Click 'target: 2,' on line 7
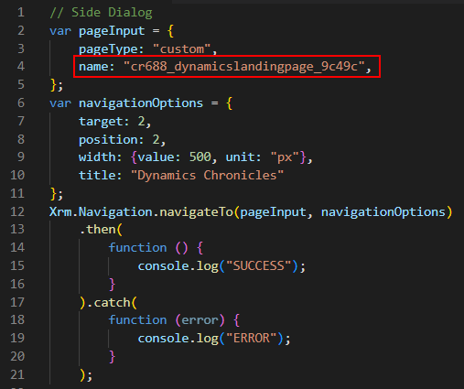 (115, 122)
